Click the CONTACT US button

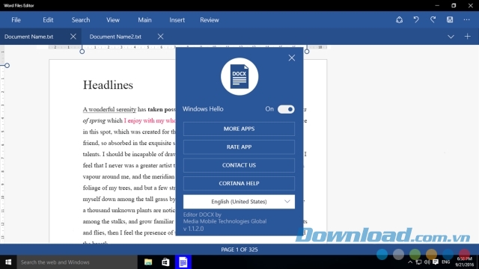(239, 165)
